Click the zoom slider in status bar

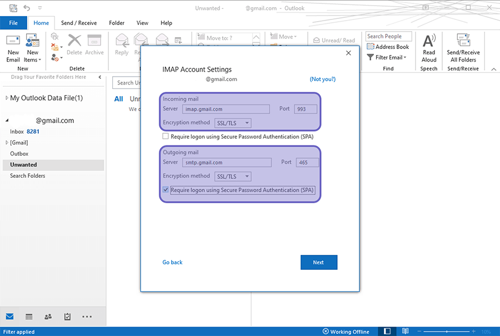(447, 332)
